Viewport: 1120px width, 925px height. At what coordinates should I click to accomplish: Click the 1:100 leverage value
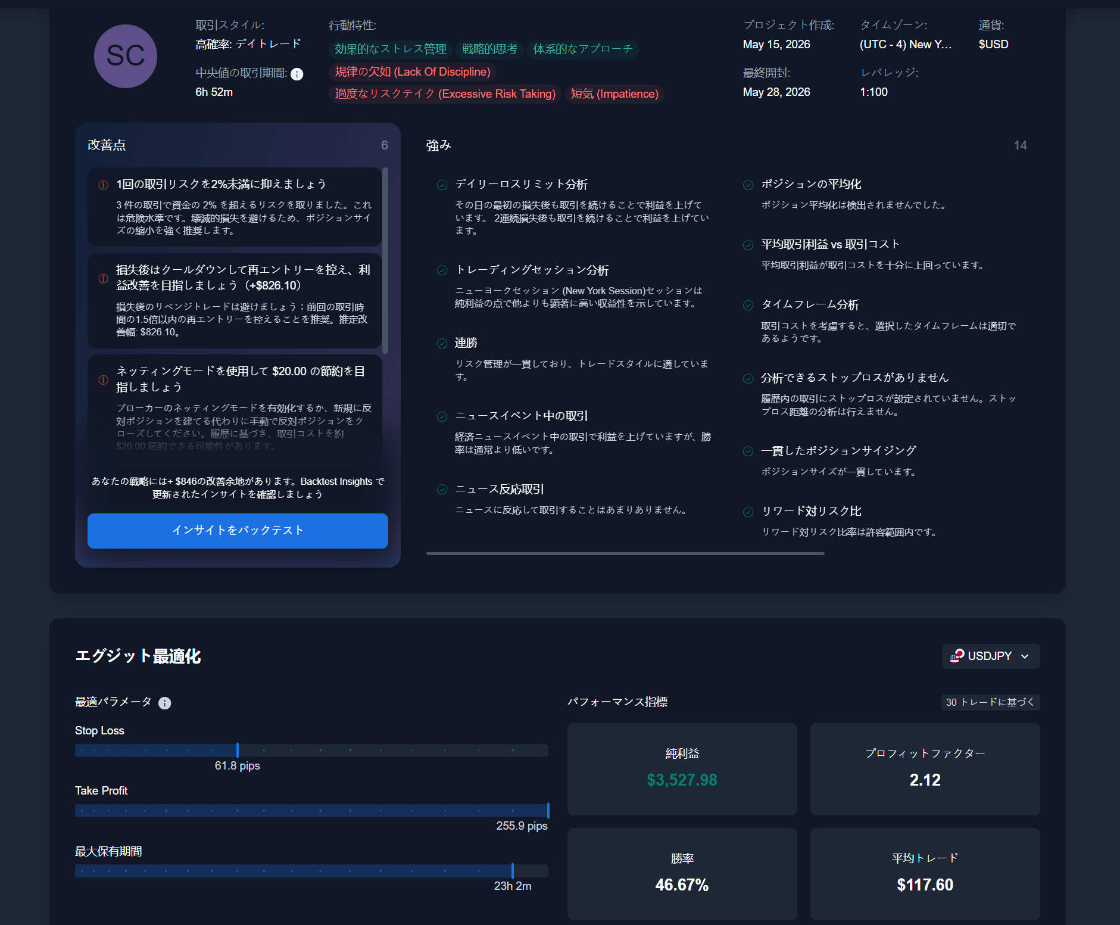click(873, 92)
